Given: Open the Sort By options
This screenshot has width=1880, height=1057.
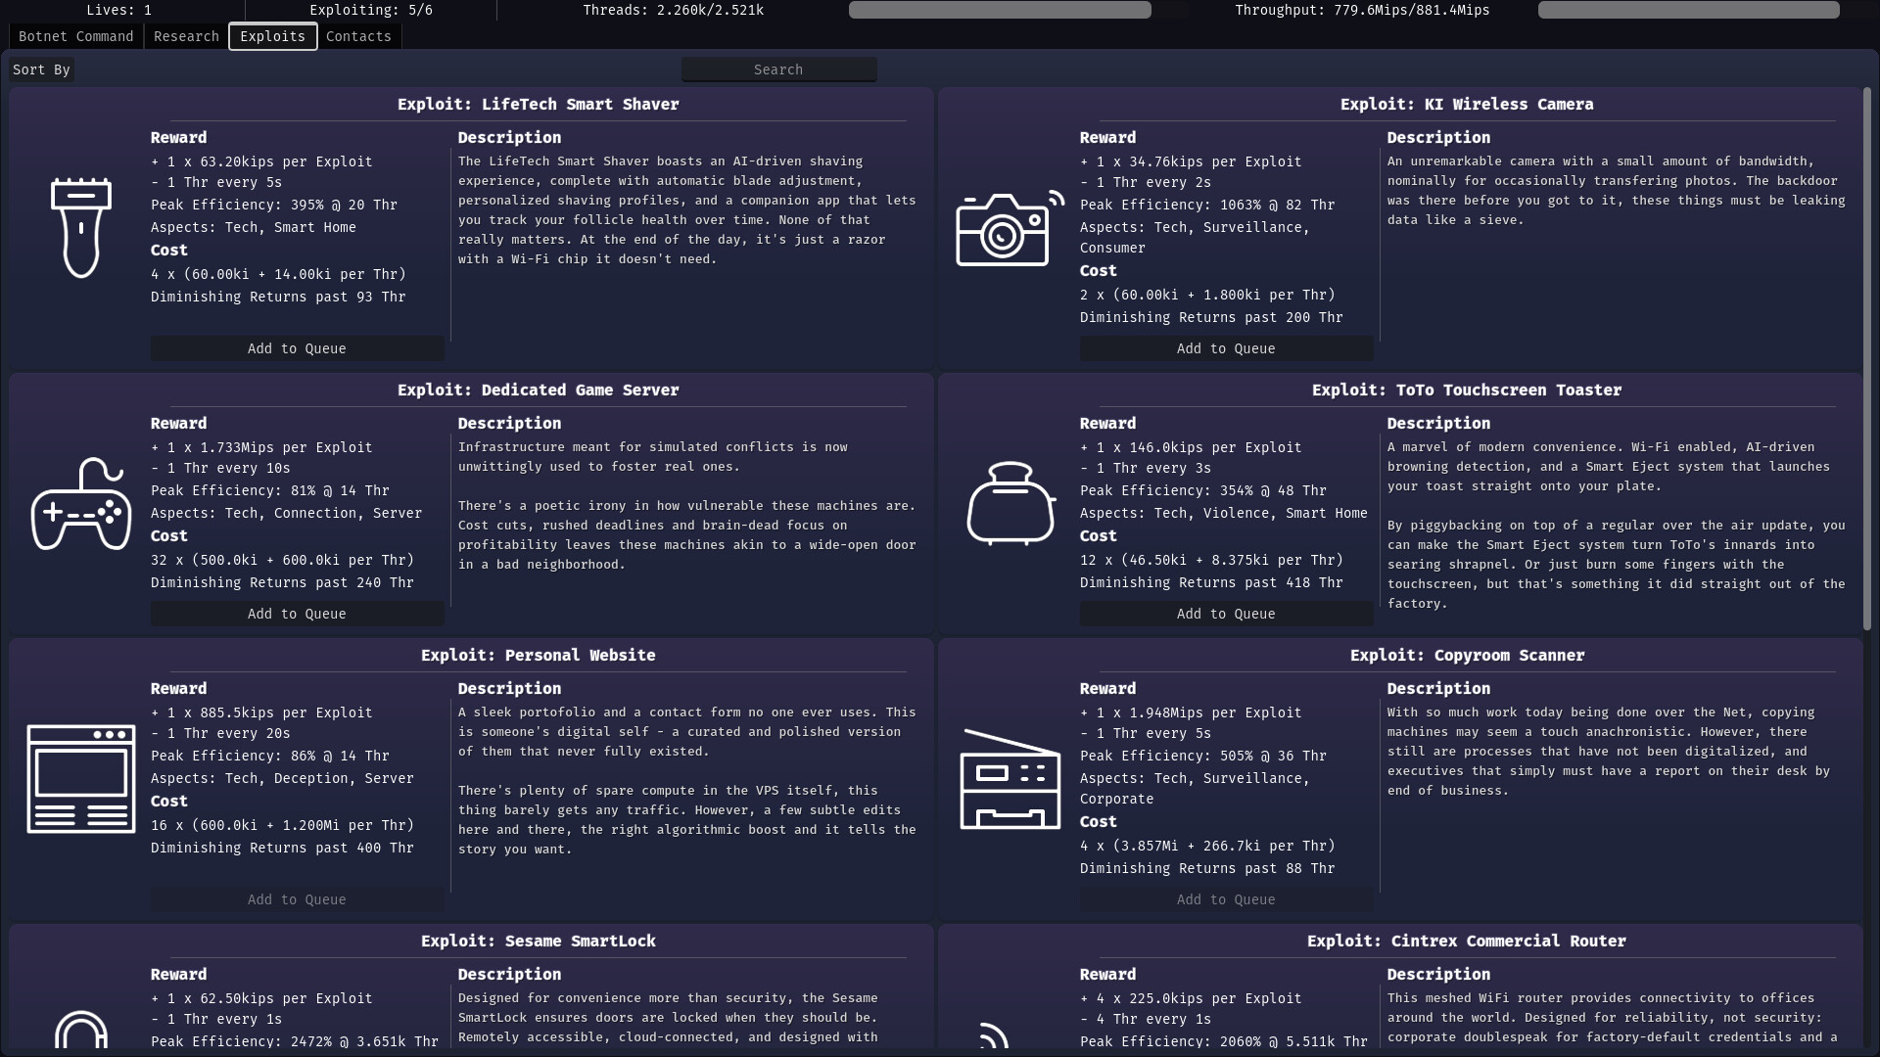Looking at the screenshot, I should pos(41,69).
